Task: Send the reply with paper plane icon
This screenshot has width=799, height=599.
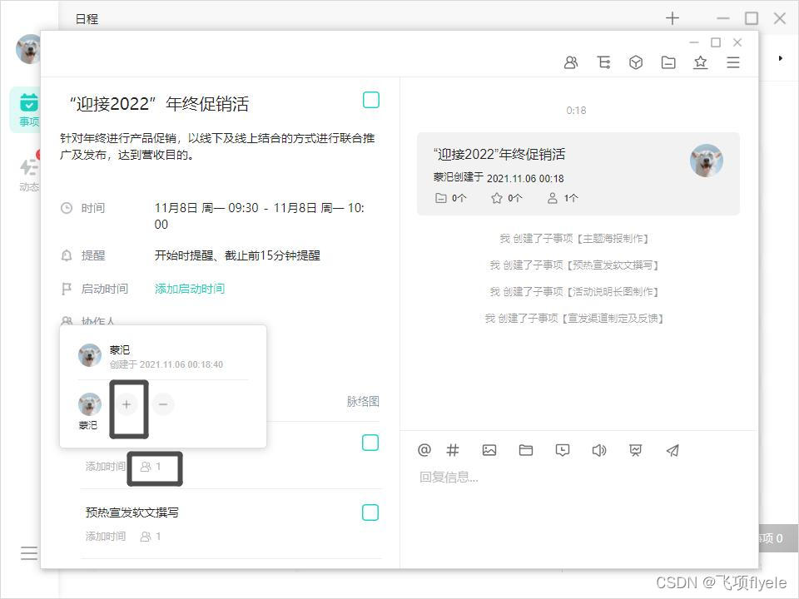Action: [672, 450]
